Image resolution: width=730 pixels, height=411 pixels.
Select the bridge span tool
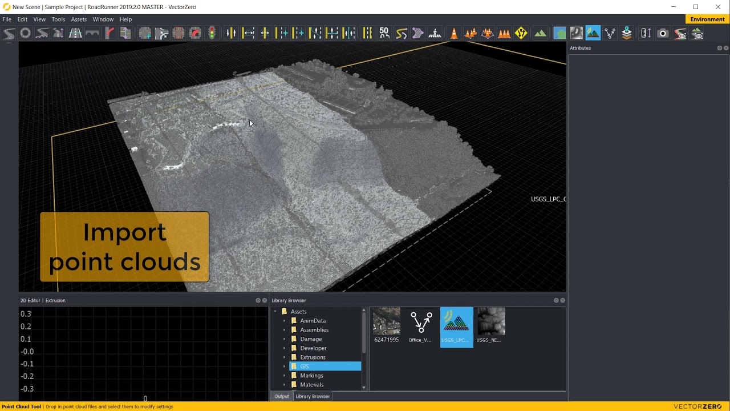point(92,34)
